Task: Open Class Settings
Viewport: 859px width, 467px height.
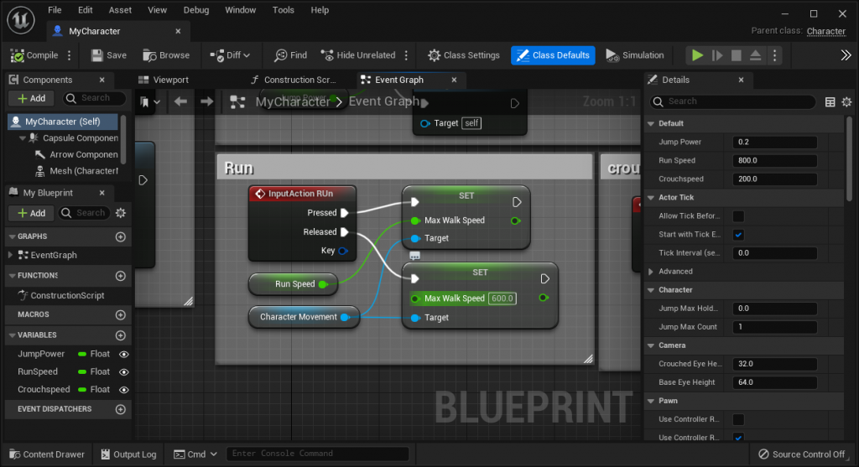Action: click(464, 55)
